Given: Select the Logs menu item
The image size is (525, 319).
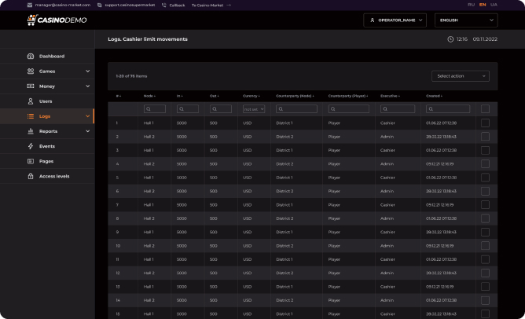Looking at the screenshot, I should point(45,116).
